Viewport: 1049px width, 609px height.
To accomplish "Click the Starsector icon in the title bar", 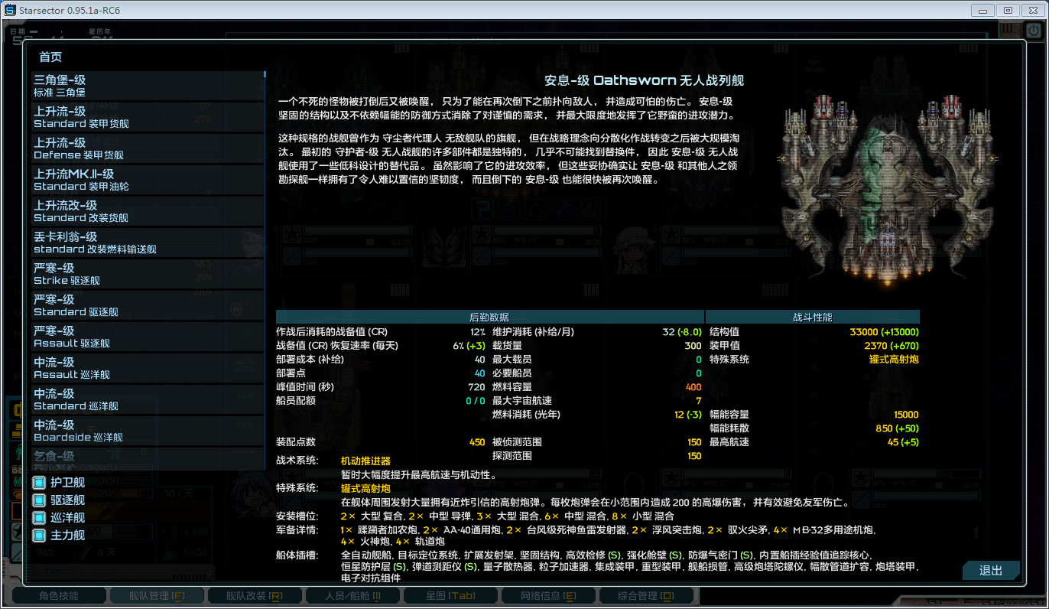I will (10, 10).
